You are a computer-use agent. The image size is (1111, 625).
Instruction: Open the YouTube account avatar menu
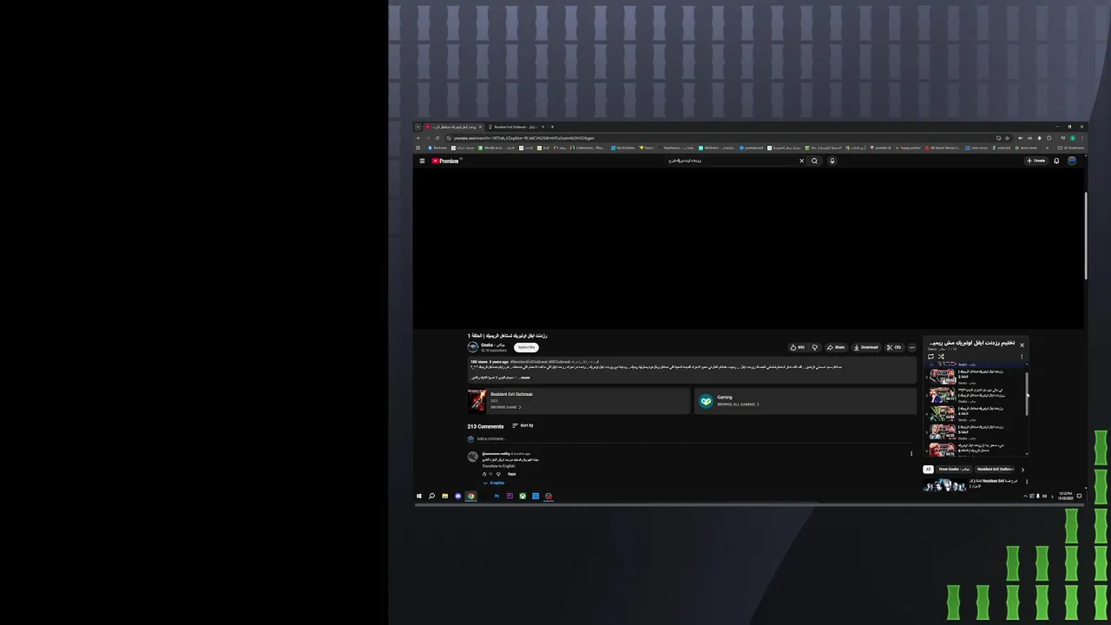pyautogui.click(x=1072, y=161)
